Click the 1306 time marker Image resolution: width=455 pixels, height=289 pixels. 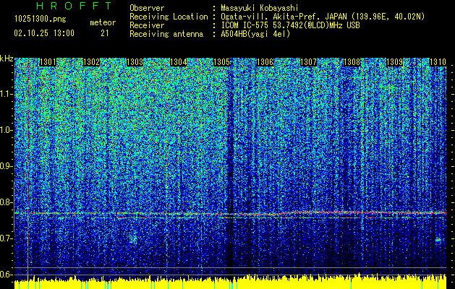pyautogui.click(x=265, y=62)
